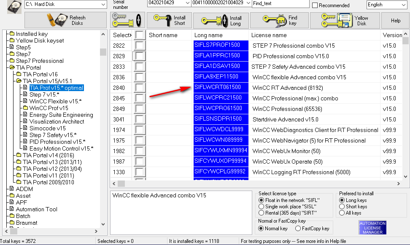Tick the select-all checkbox in table header

[139, 35]
